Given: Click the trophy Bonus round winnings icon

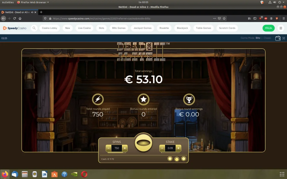Looking at the screenshot, I should click(189, 99).
